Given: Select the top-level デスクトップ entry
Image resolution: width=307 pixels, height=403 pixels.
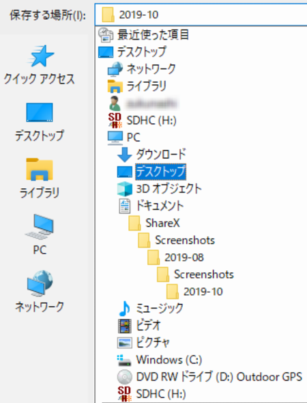Looking at the screenshot, I should pyautogui.click(x=132, y=52).
